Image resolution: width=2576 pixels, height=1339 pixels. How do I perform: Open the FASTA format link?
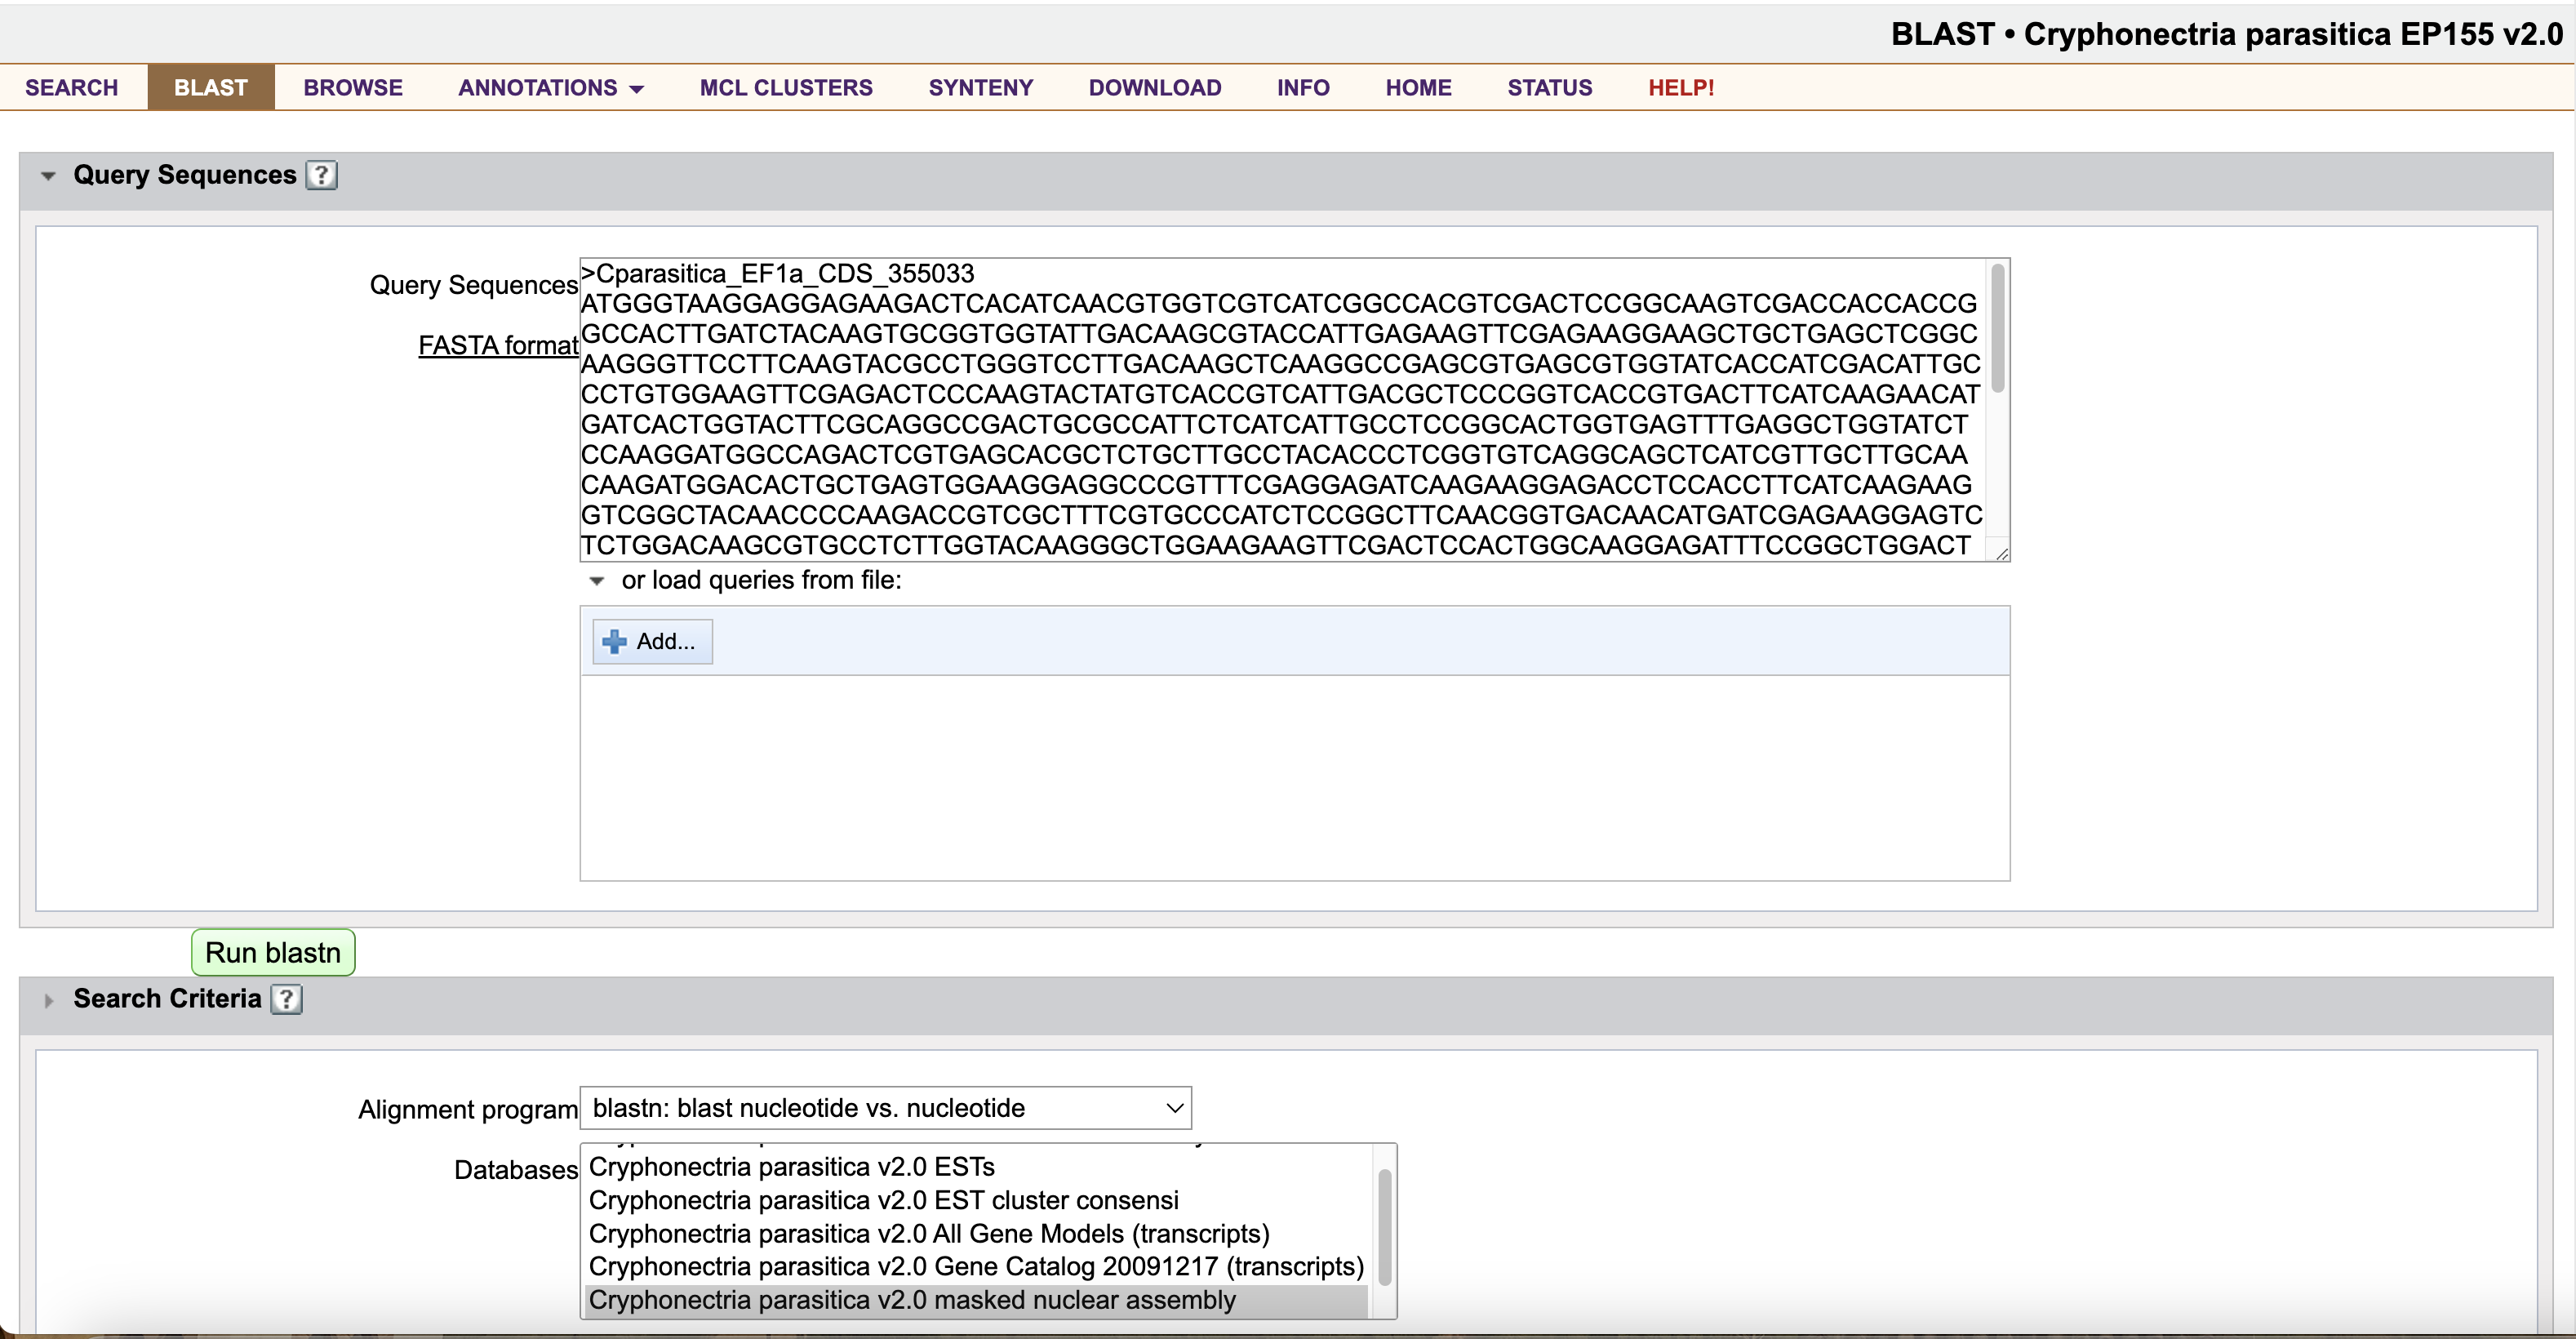point(497,345)
